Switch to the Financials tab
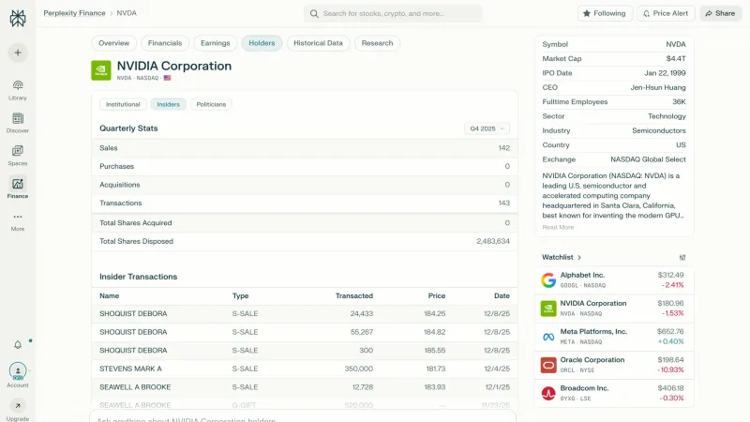This screenshot has height=422, width=750. pyautogui.click(x=165, y=43)
